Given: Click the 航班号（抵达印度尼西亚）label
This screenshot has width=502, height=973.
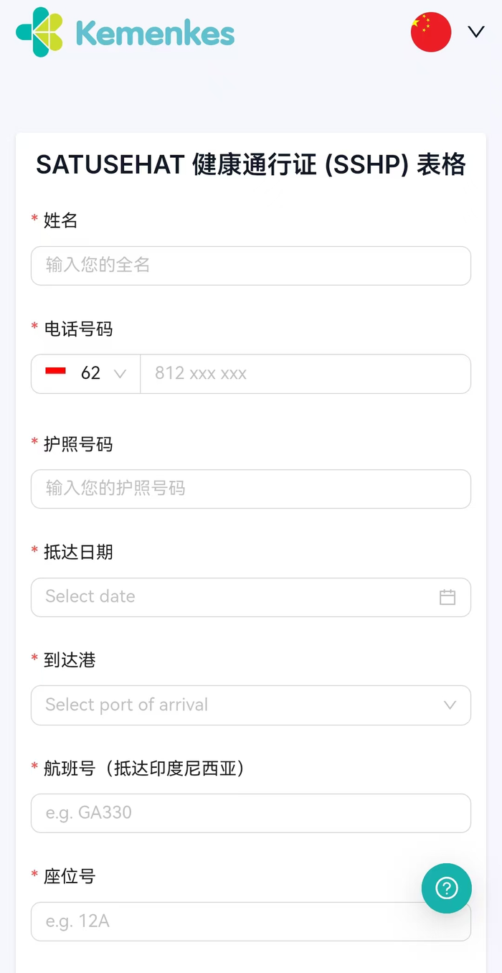Looking at the screenshot, I should click(144, 768).
